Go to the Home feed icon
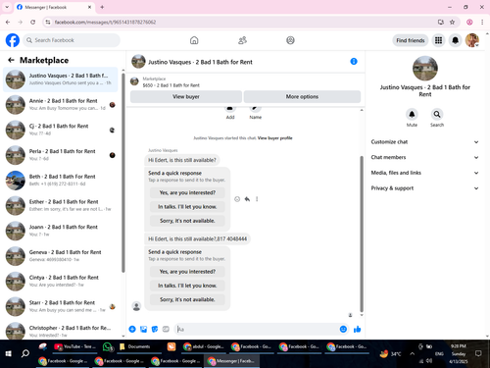The width and height of the screenshot is (490, 368). click(194, 40)
